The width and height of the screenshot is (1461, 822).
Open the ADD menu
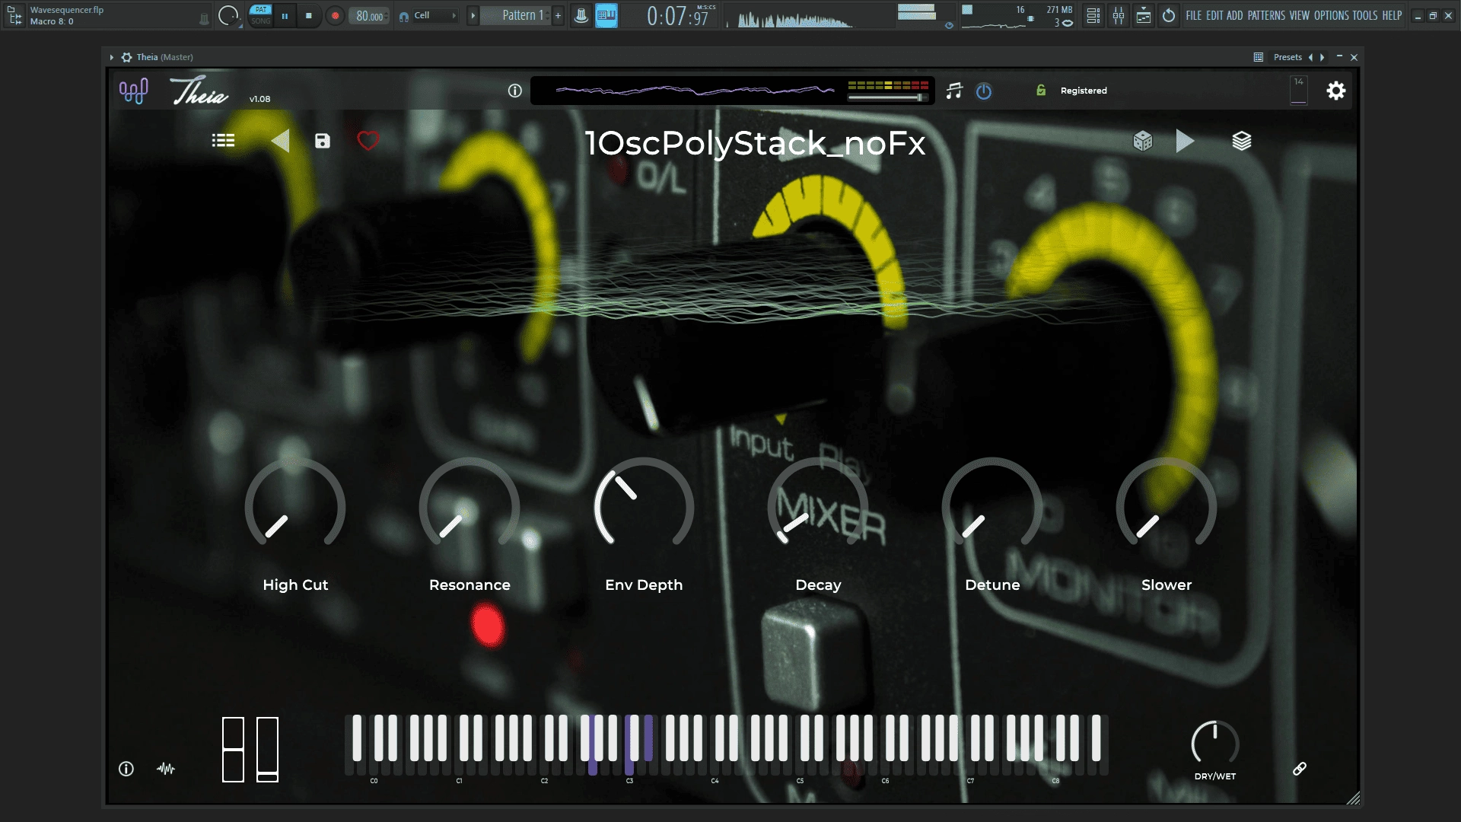1235,15
